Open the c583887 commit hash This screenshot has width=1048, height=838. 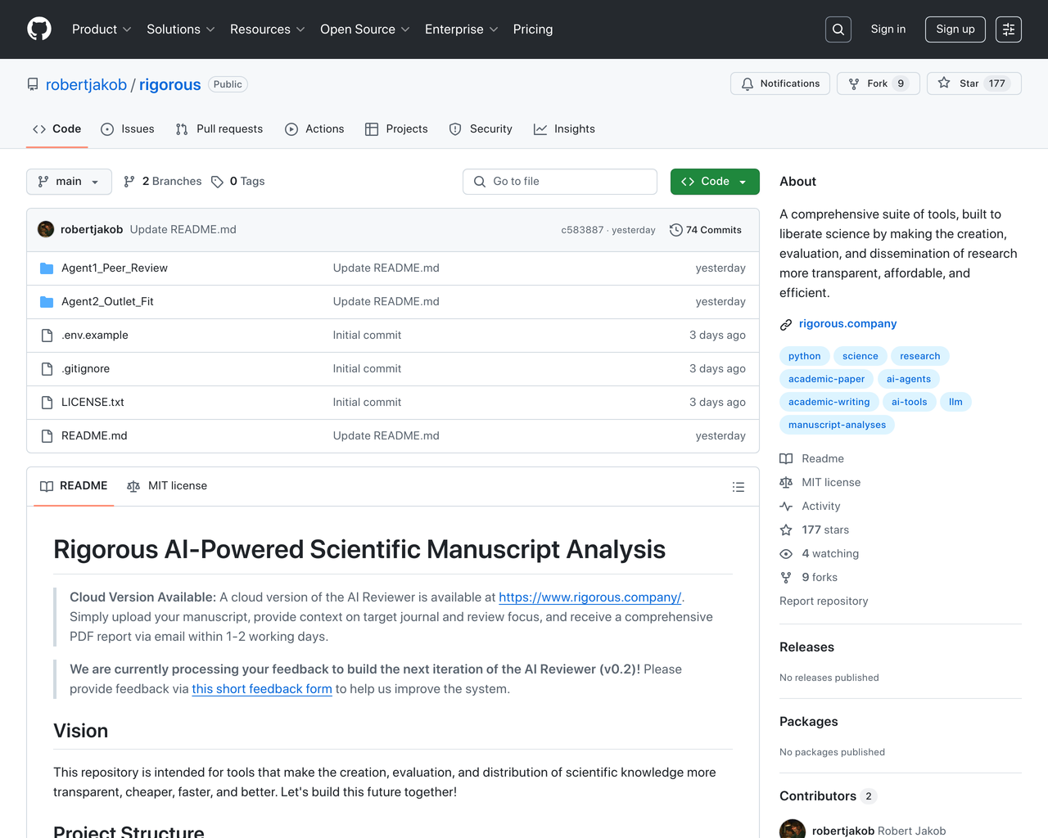[582, 231]
